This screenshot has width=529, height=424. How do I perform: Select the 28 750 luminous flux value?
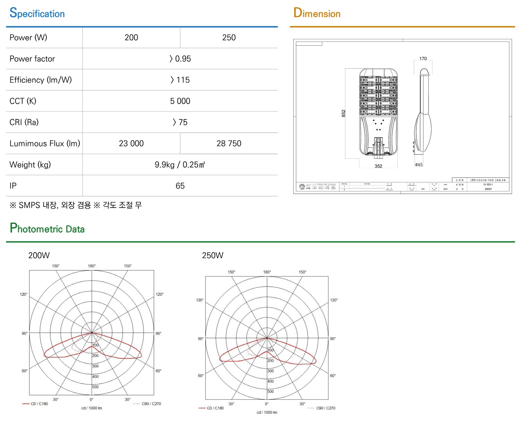point(229,144)
